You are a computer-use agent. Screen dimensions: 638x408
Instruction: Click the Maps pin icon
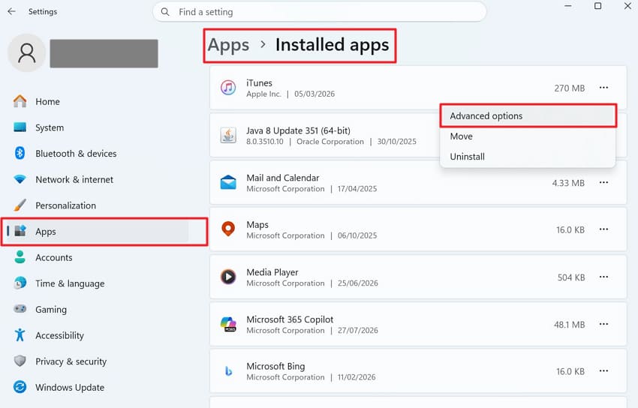coord(228,229)
